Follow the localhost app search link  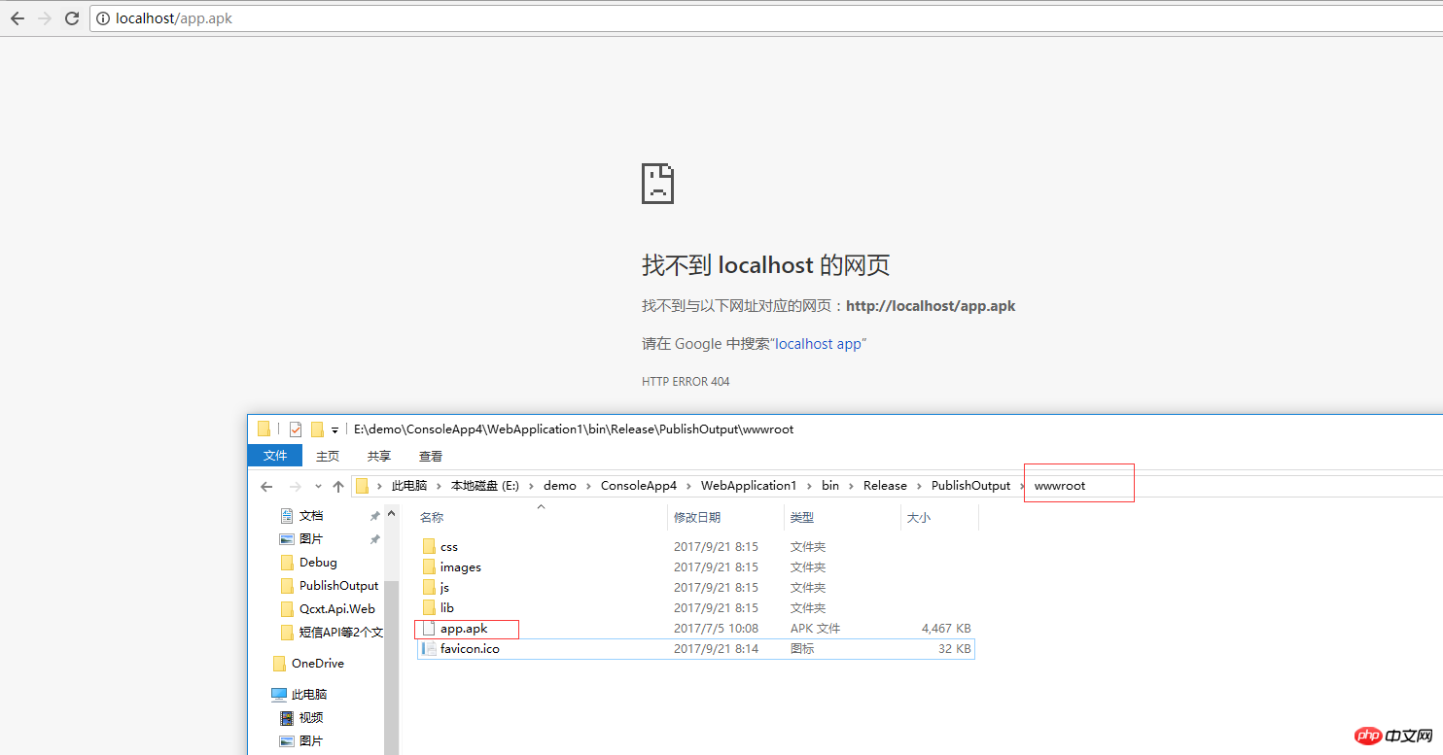[819, 343]
